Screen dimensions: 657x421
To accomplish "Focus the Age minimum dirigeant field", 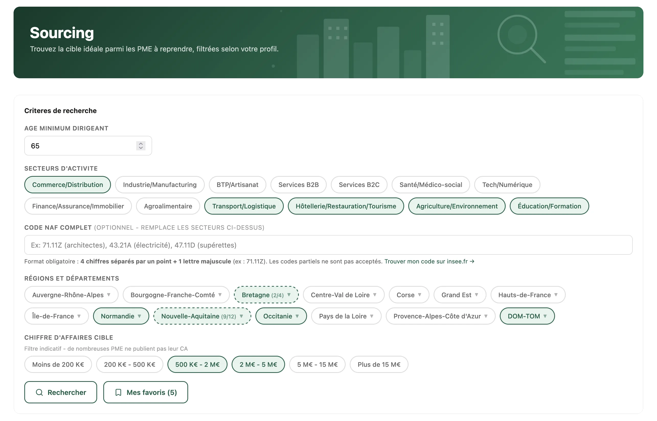I will (x=88, y=146).
